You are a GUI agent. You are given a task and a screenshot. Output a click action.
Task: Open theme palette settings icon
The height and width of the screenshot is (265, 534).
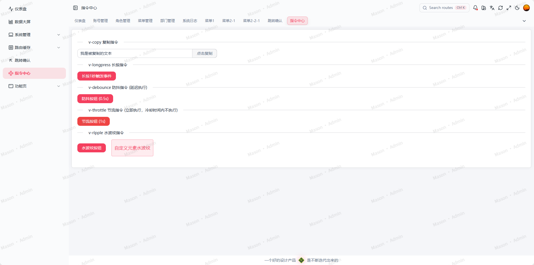click(x=484, y=8)
